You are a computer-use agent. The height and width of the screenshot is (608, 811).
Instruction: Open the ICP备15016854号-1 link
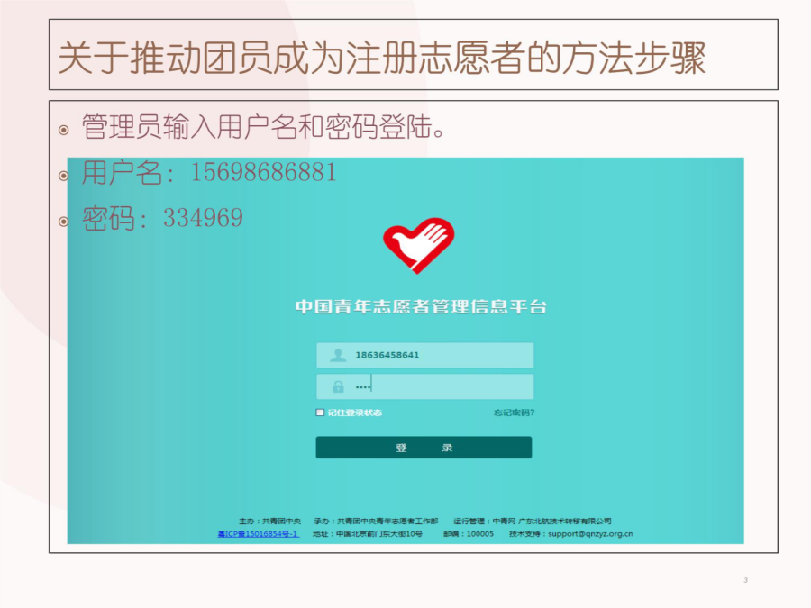[258, 534]
